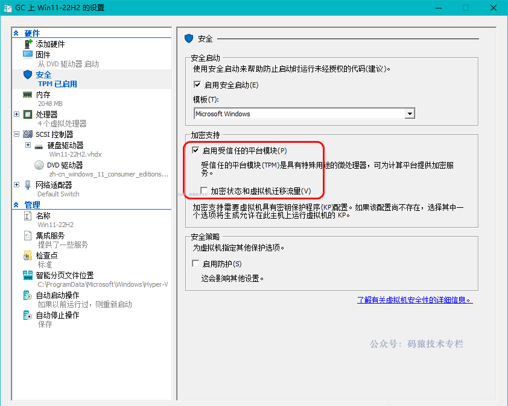Expand the 处理器 tree node
The width and height of the screenshot is (508, 406).
click(x=16, y=114)
